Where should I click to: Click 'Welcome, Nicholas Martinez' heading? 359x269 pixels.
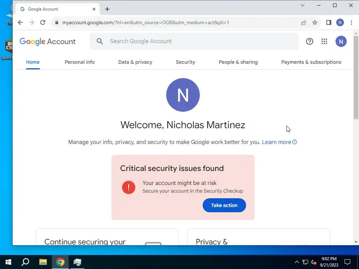[x=183, y=125]
